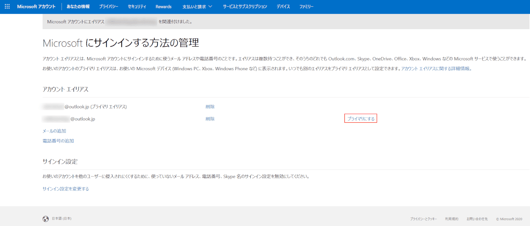Change language via 日本語 (日本) link
This screenshot has width=530, height=226.
tap(62, 219)
